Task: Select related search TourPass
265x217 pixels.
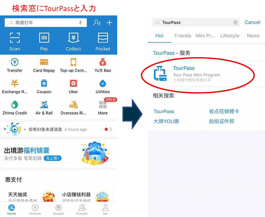Action: click(x=164, y=111)
